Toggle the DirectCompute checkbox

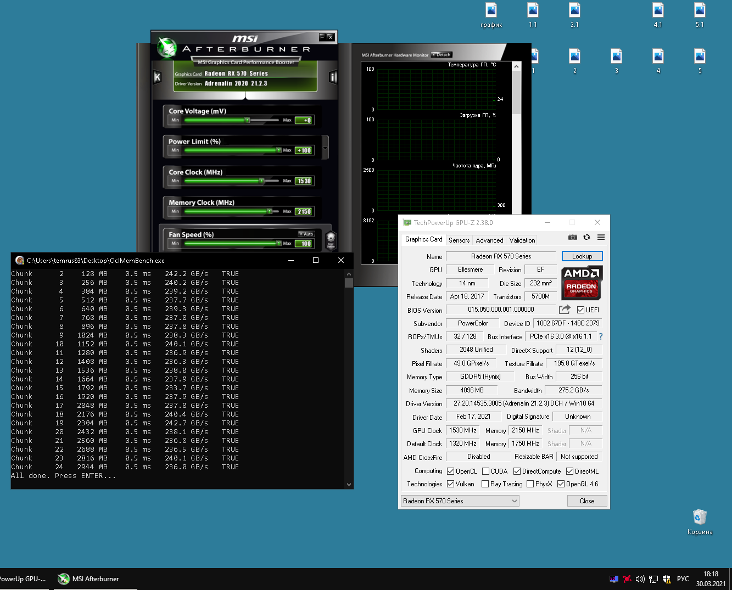pos(517,471)
